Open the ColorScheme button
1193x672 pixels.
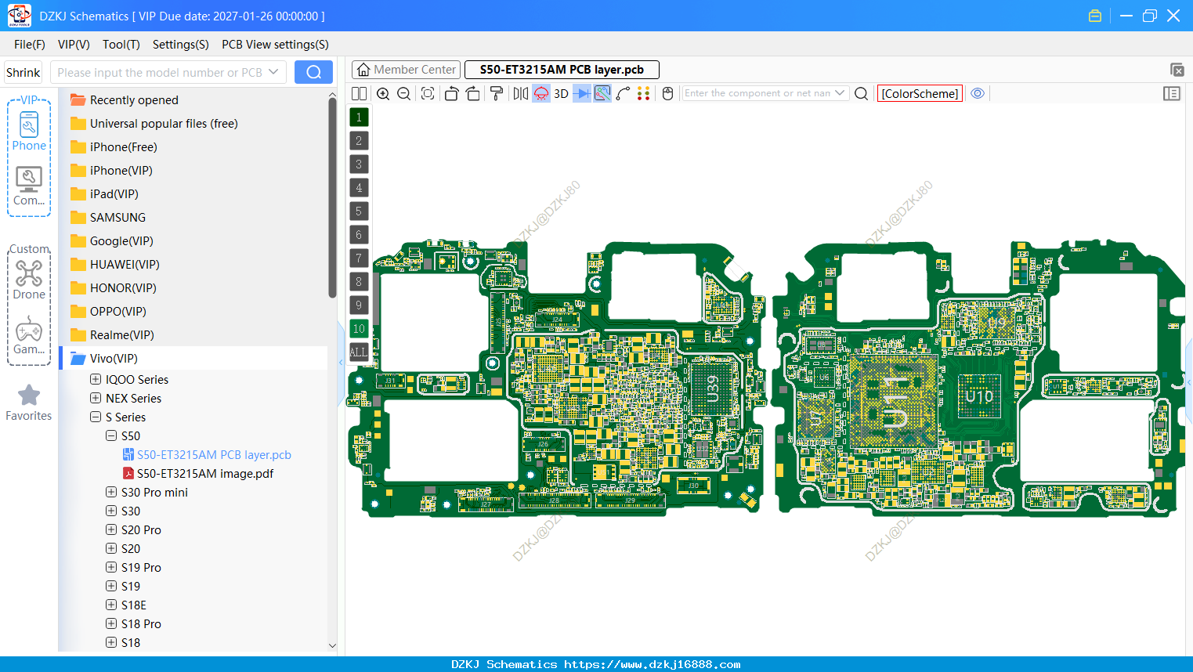click(x=920, y=93)
